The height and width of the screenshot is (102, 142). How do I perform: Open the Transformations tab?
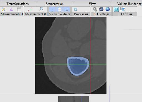pos(17,4)
